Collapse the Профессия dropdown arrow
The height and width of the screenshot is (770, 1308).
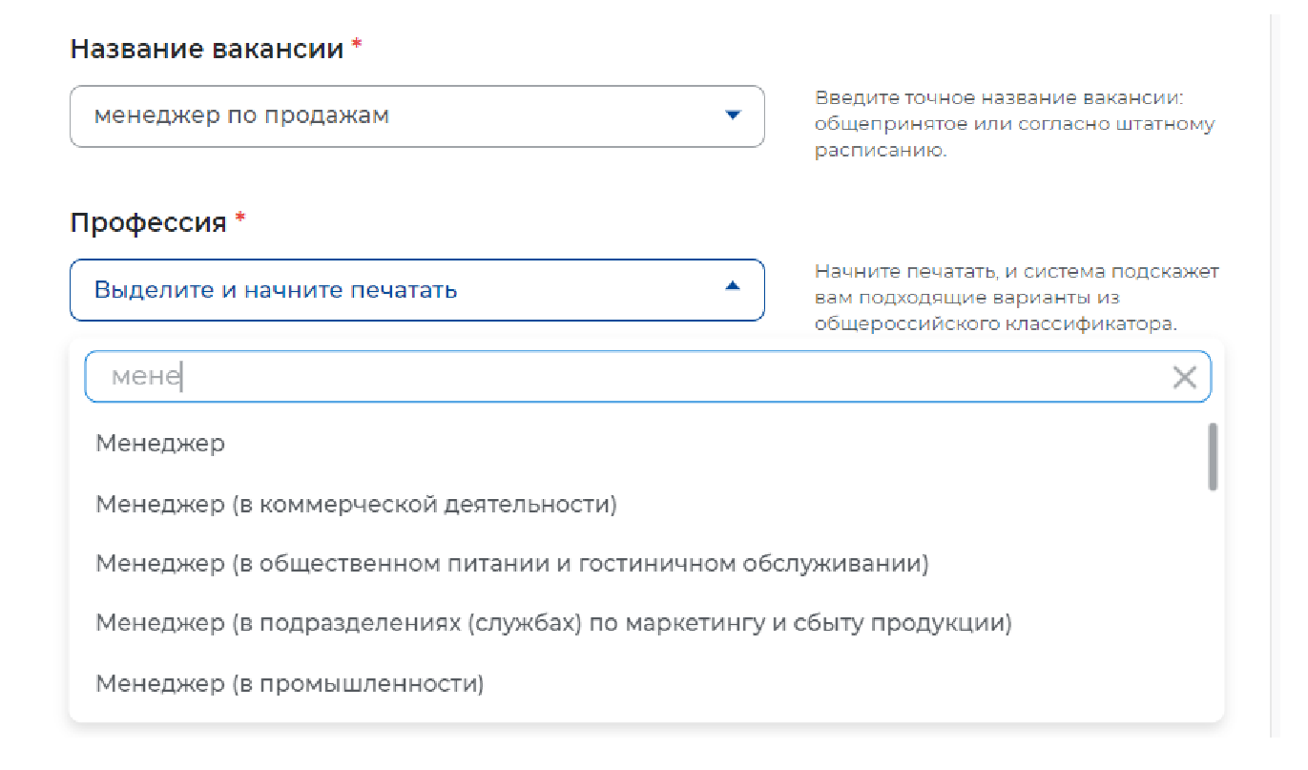(x=733, y=285)
